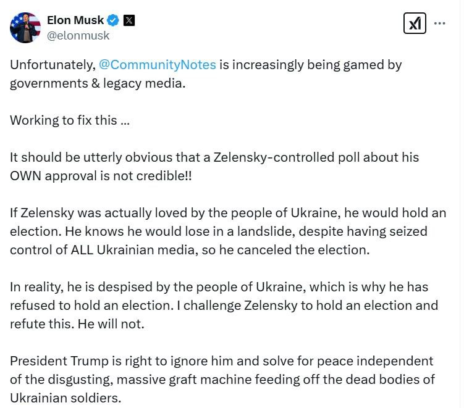Click the 'Working to fix this ...' line
The height and width of the screenshot is (408, 464).
pos(70,120)
